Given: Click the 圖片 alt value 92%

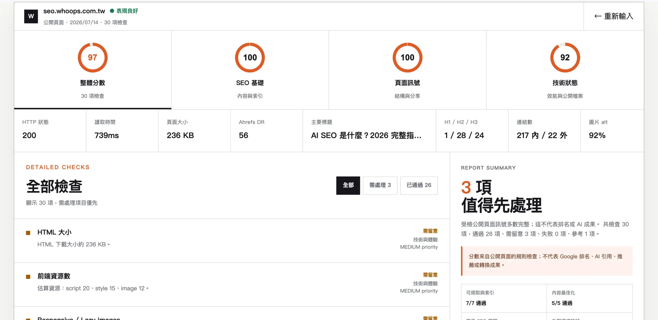Looking at the screenshot, I should point(597,135).
